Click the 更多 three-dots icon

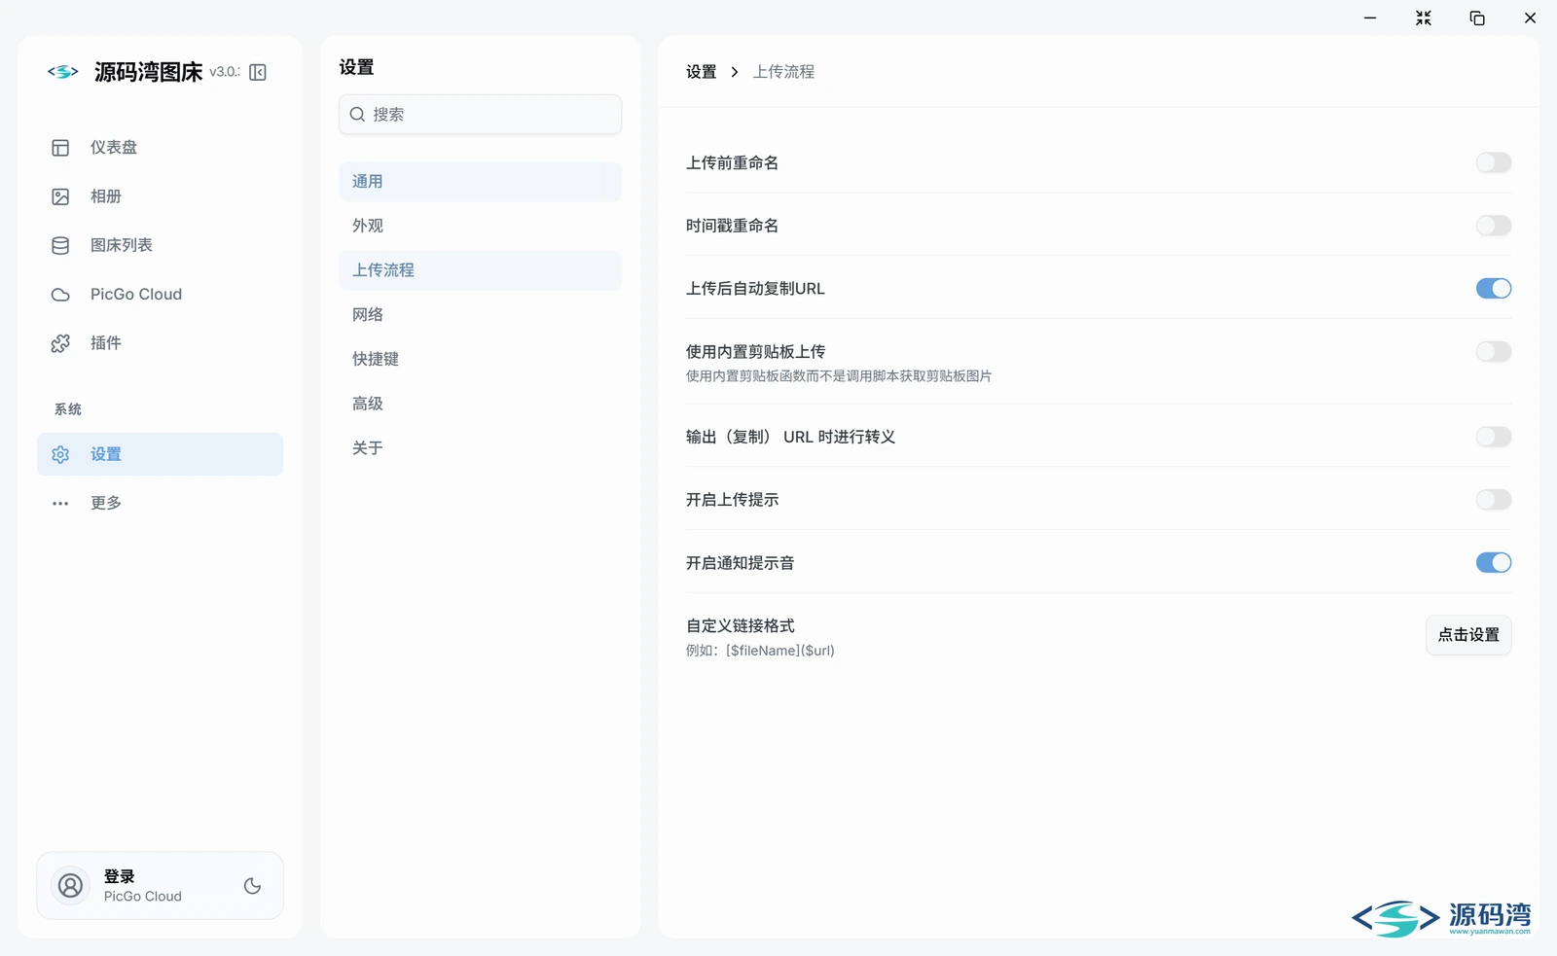point(60,504)
